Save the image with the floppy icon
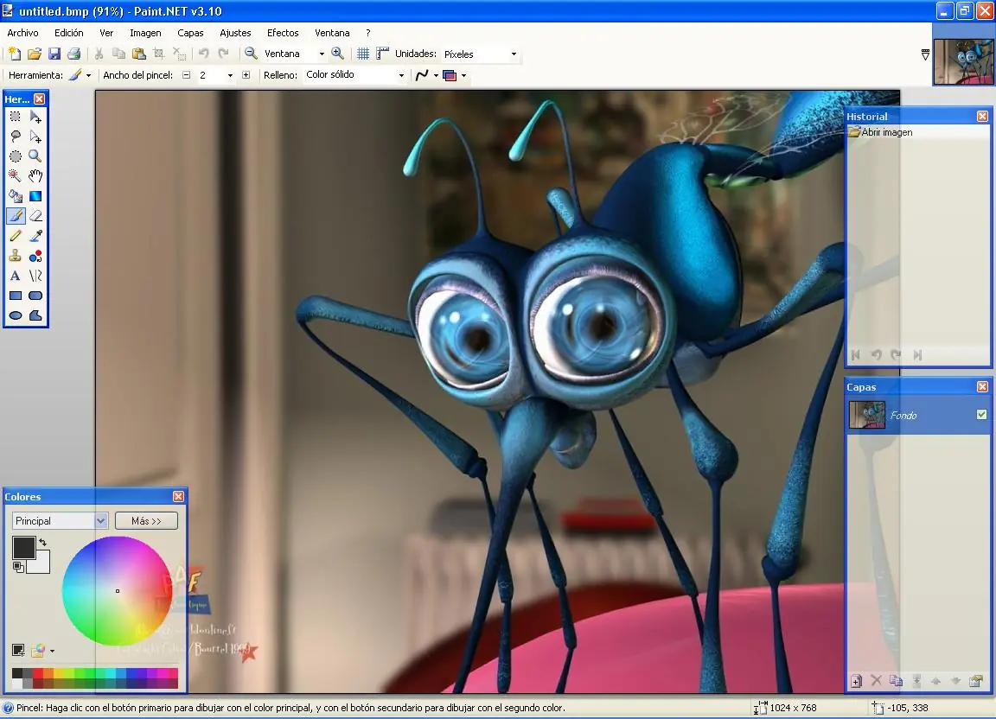Viewport: 996px width, 719px height. (x=54, y=54)
